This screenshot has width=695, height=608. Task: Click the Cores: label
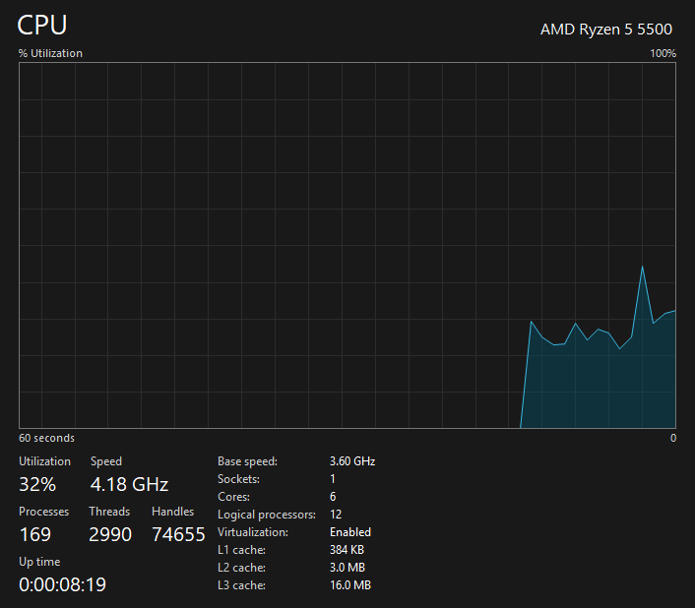pyautogui.click(x=233, y=497)
